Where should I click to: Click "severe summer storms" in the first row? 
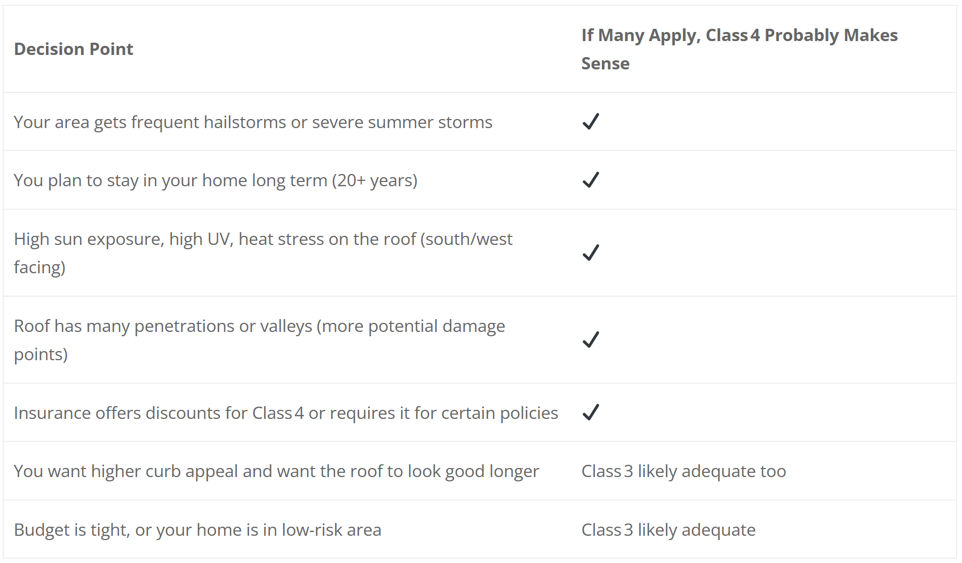[402, 122]
